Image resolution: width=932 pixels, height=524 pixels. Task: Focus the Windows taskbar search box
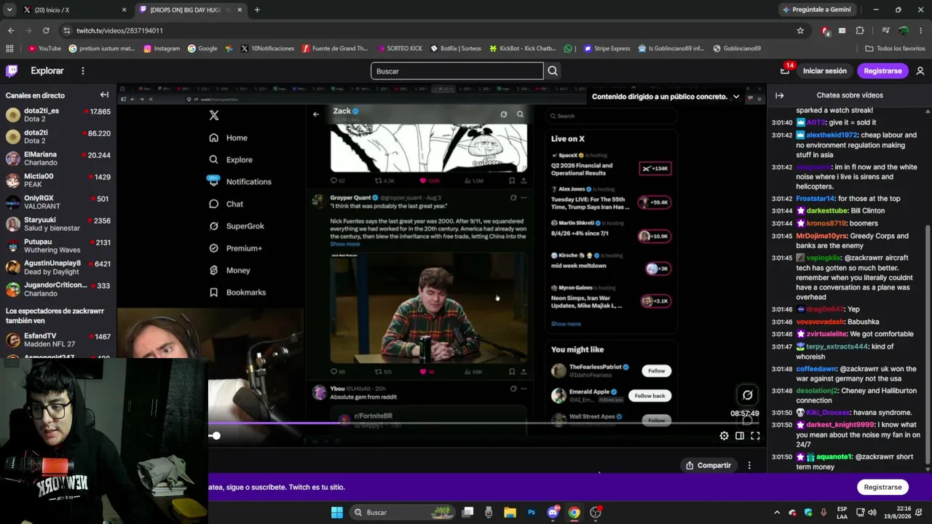coord(403,512)
